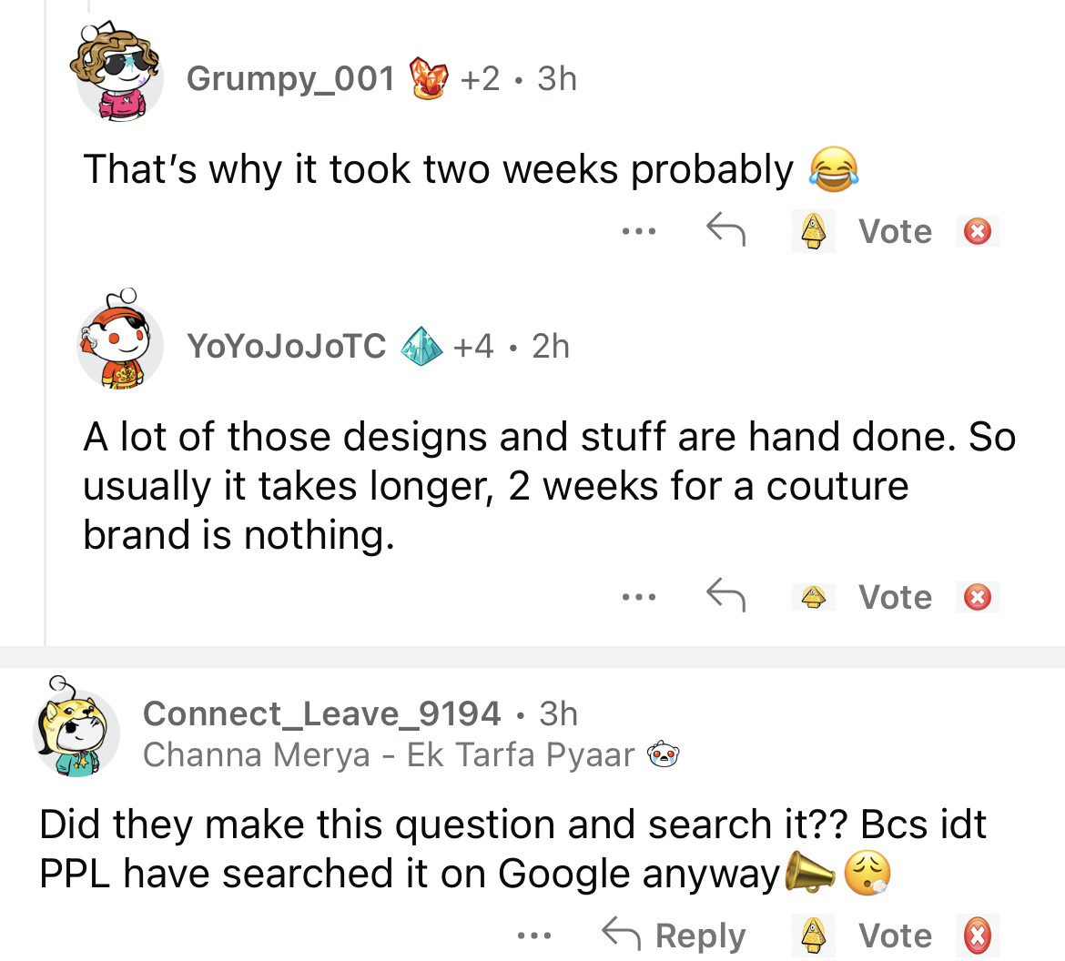The width and height of the screenshot is (1065, 961).
Task: Click YoYoJoJoTC's teal gem flair icon
Action: point(423,346)
